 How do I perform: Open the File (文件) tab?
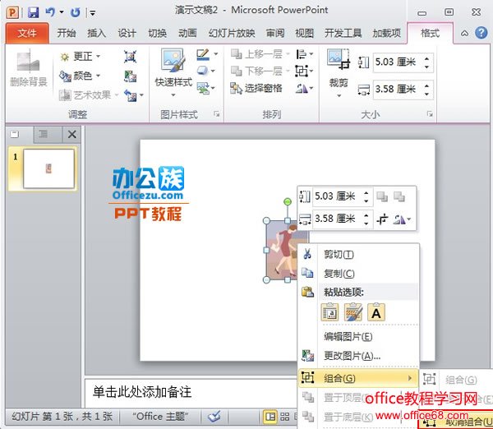(27, 33)
